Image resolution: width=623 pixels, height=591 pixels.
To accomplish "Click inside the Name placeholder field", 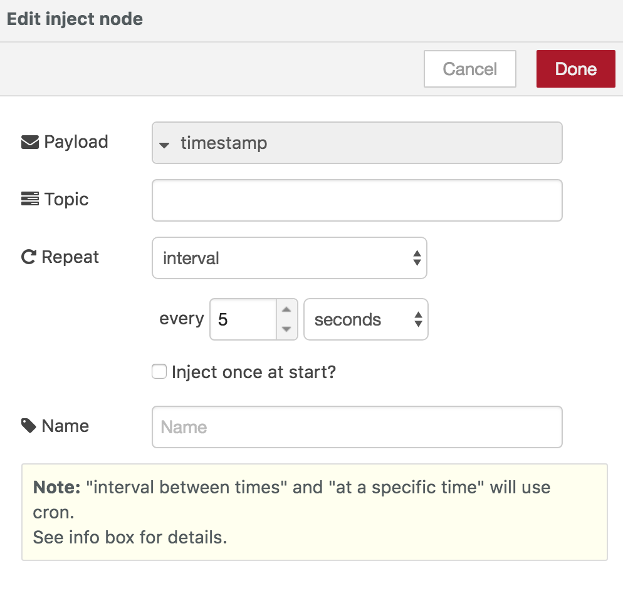I will tap(356, 426).
